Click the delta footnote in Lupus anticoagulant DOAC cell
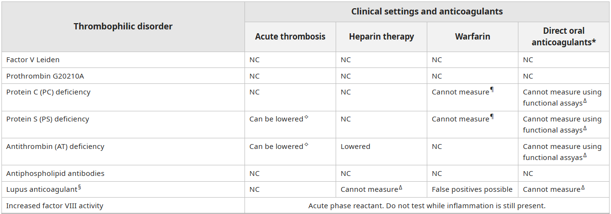 coord(583,187)
